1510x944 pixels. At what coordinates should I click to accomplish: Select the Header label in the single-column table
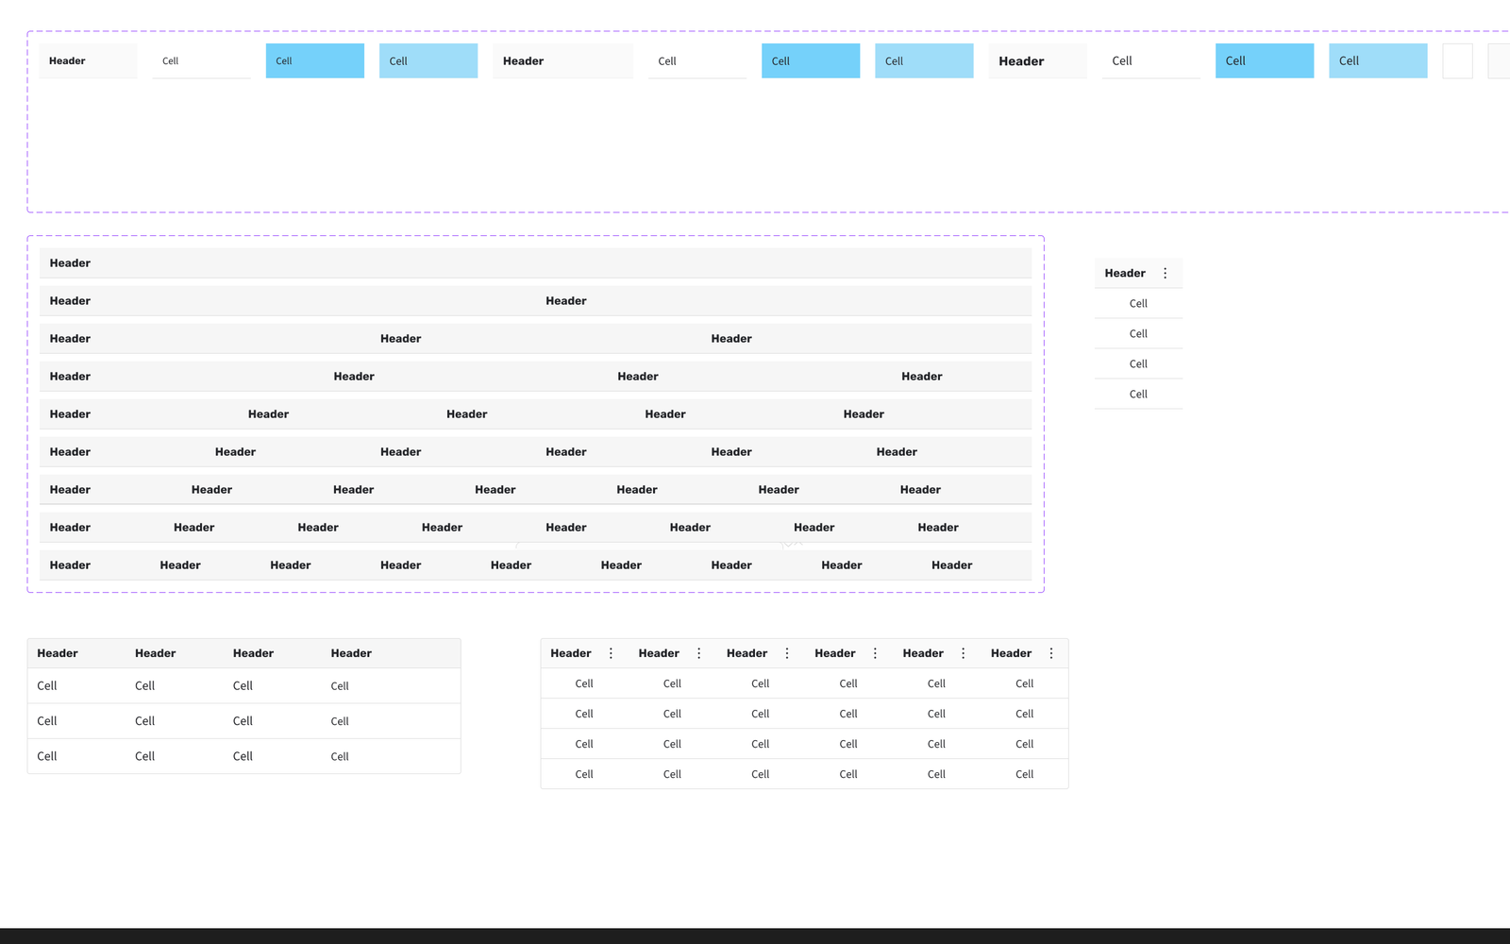point(1125,273)
